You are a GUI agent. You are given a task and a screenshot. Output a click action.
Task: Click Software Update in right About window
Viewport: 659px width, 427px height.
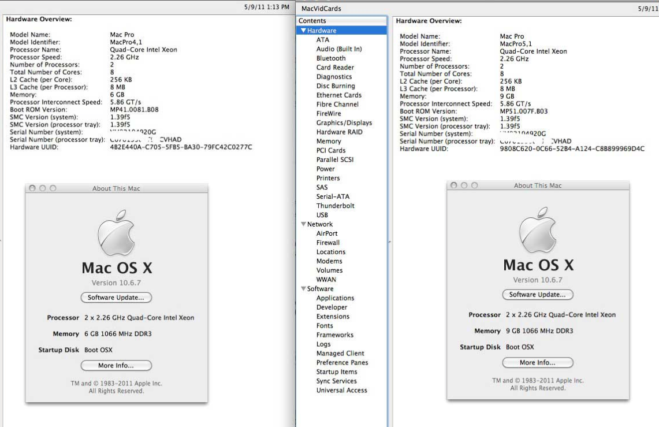538,295
